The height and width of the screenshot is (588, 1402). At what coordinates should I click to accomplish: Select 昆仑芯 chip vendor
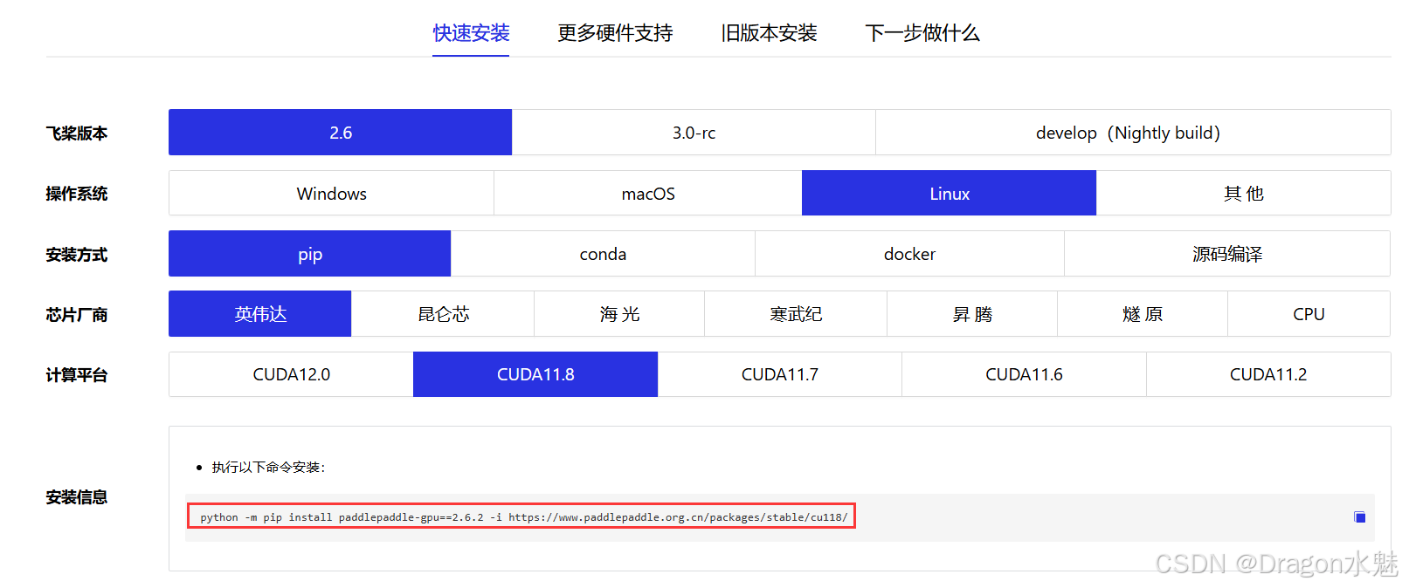pos(442,314)
